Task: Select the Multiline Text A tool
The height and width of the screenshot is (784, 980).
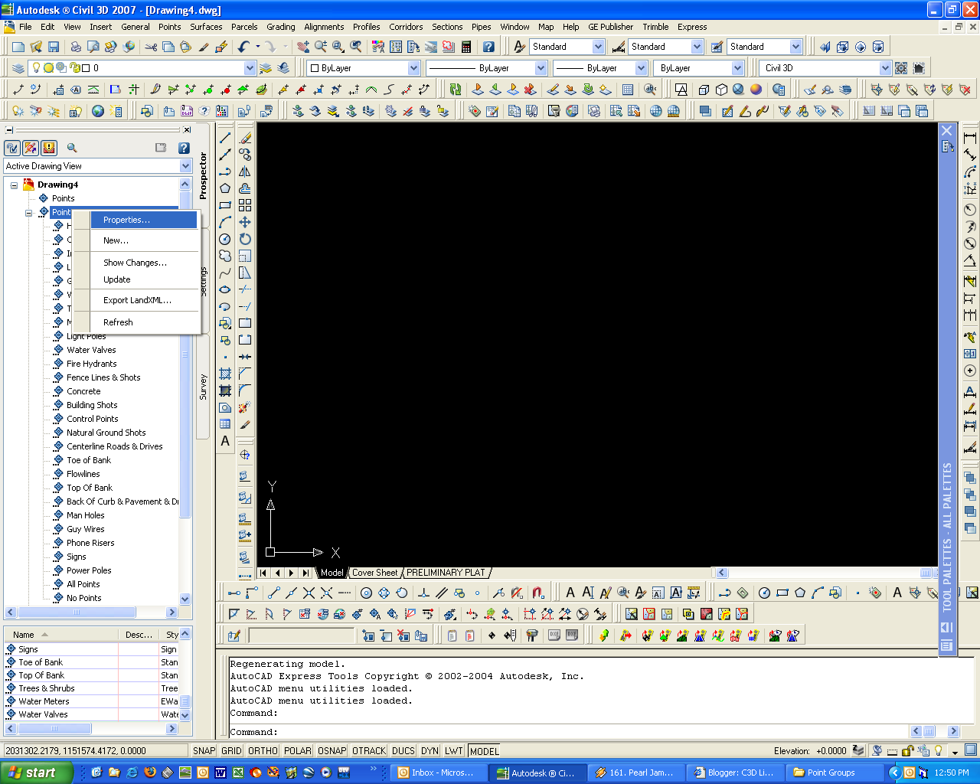Action: [x=225, y=441]
